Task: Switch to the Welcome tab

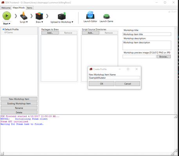Action: [6, 8]
